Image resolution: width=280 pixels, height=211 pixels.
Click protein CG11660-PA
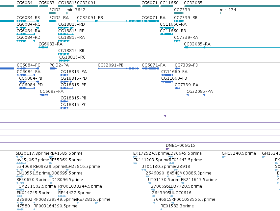(174, 72)
